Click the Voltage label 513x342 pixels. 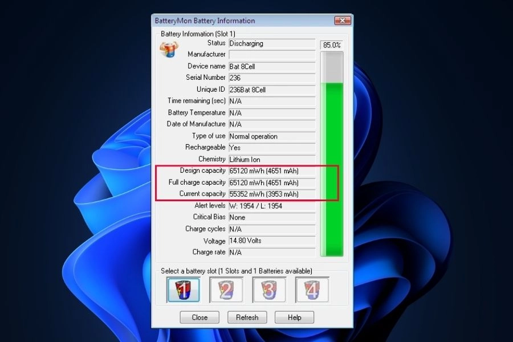coord(214,241)
